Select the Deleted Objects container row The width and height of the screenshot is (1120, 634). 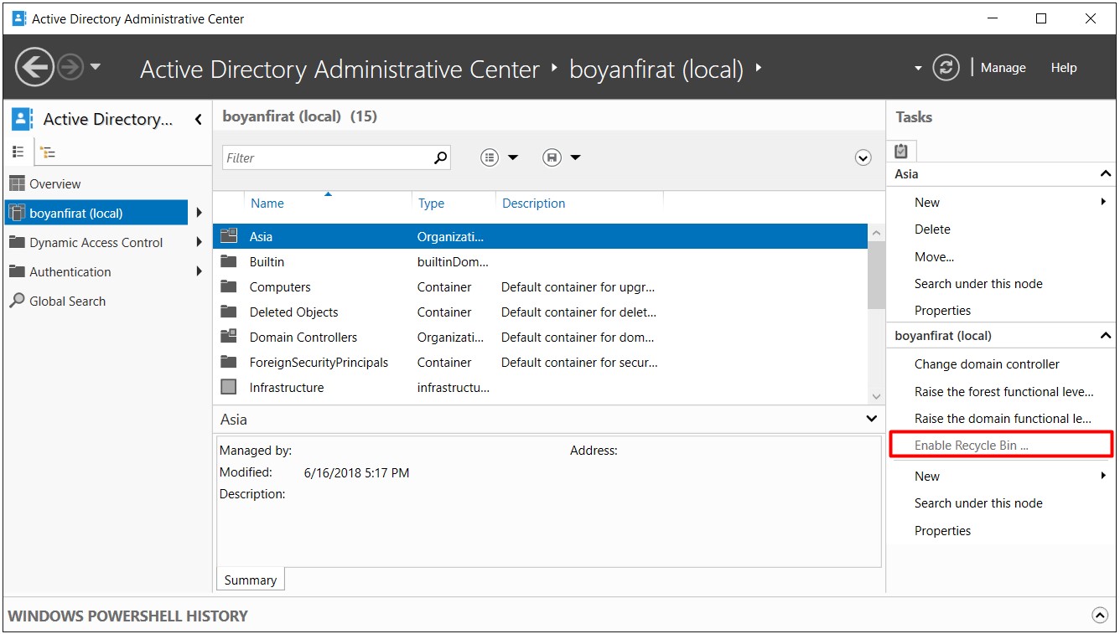click(x=541, y=312)
